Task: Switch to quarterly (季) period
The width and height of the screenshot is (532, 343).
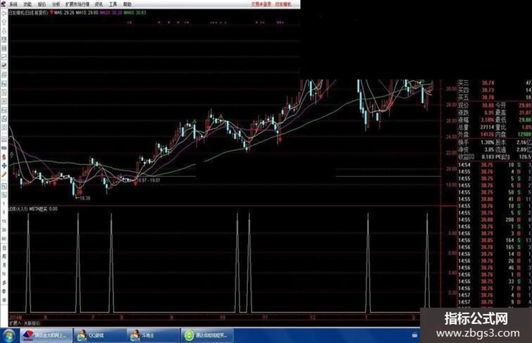Action: pos(4,291)
